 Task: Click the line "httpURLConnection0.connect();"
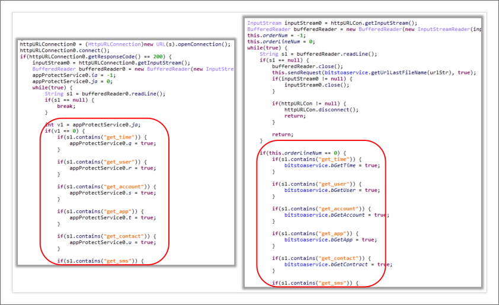(x=65, y=50)
